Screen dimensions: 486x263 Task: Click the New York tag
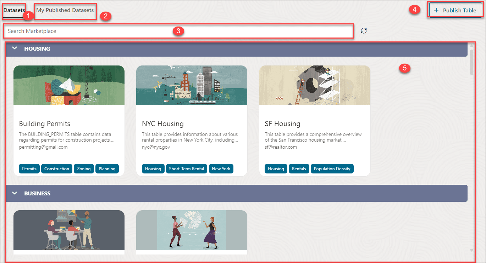[221, 168]
